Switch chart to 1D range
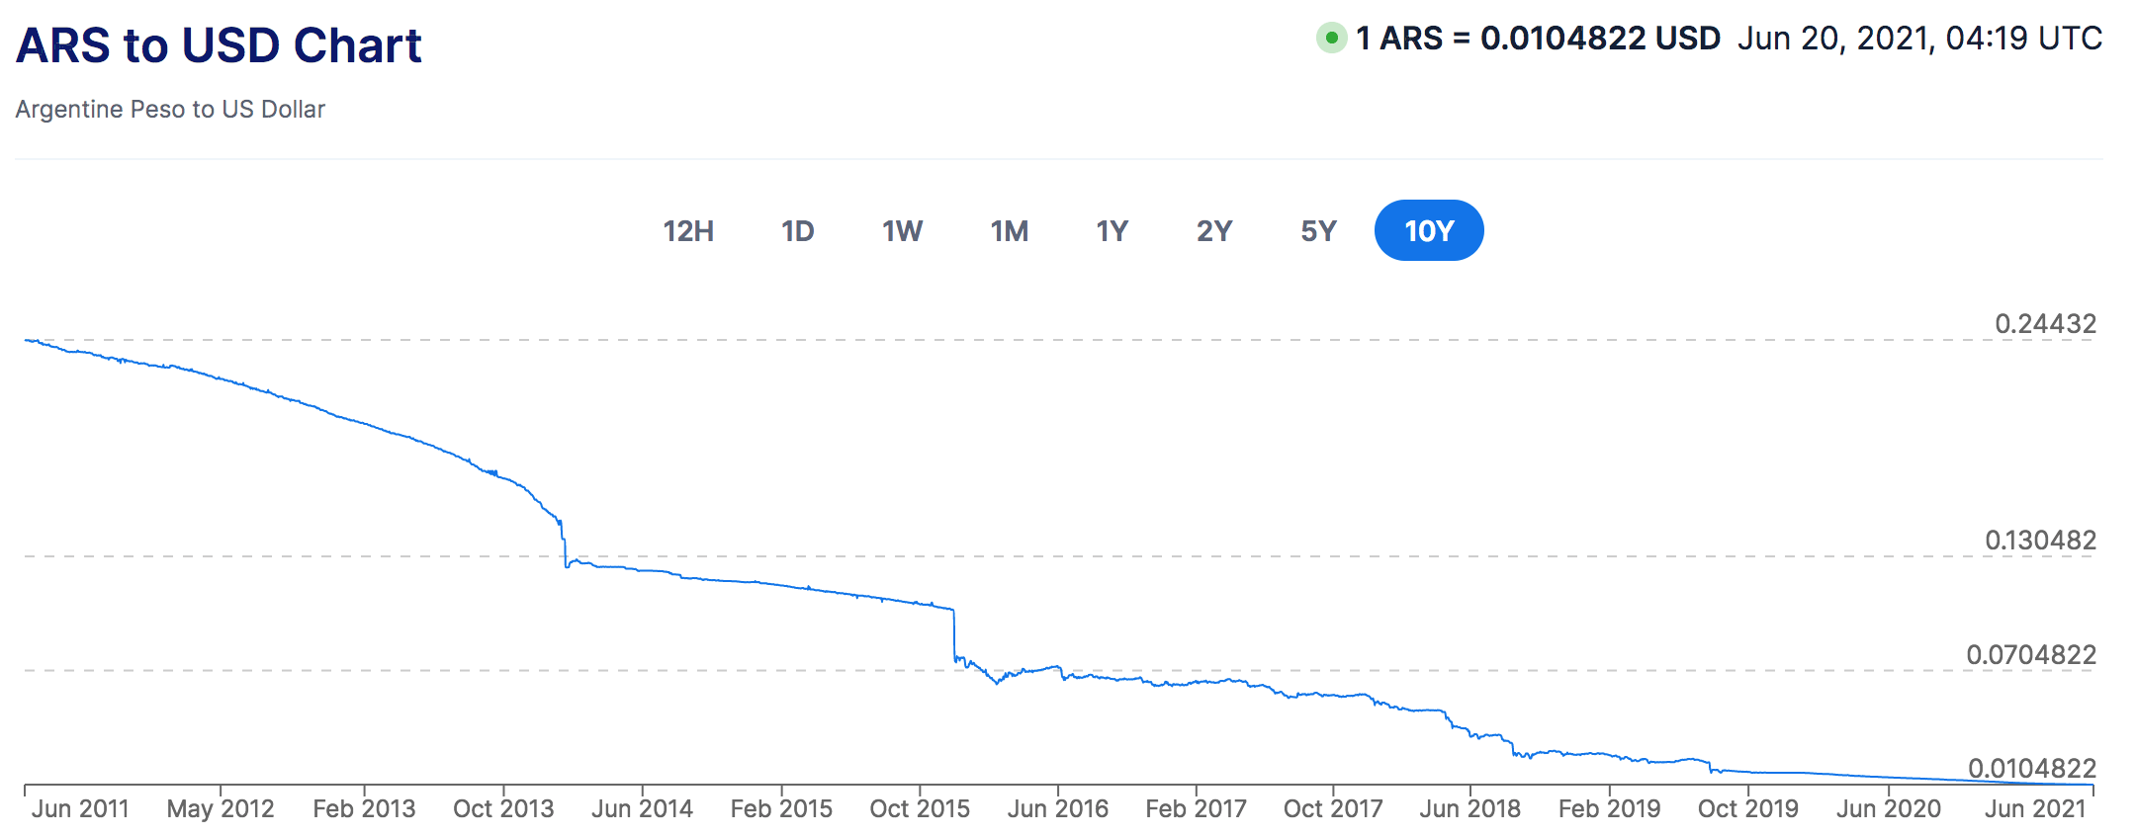2136x836 pixels. pos(798,231)
